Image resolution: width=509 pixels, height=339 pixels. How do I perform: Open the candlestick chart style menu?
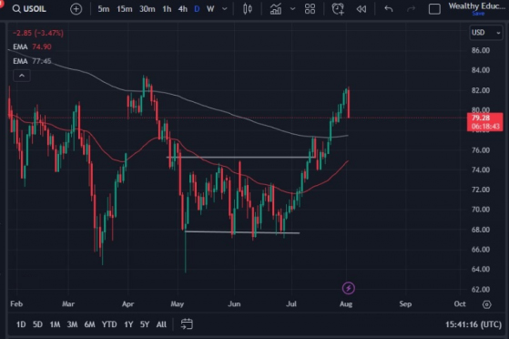(248, 9)
